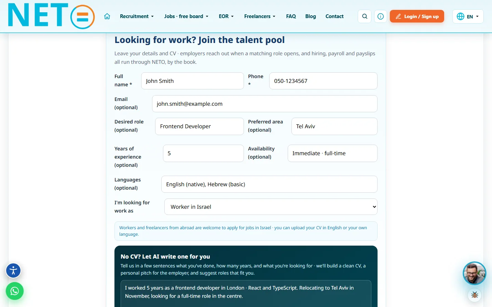Click the bug report icon
Viewport: 492px width, 307px height.
(475, 295)
